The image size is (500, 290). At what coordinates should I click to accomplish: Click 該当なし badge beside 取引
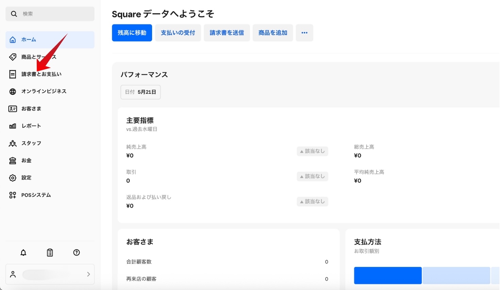[312, 176]
